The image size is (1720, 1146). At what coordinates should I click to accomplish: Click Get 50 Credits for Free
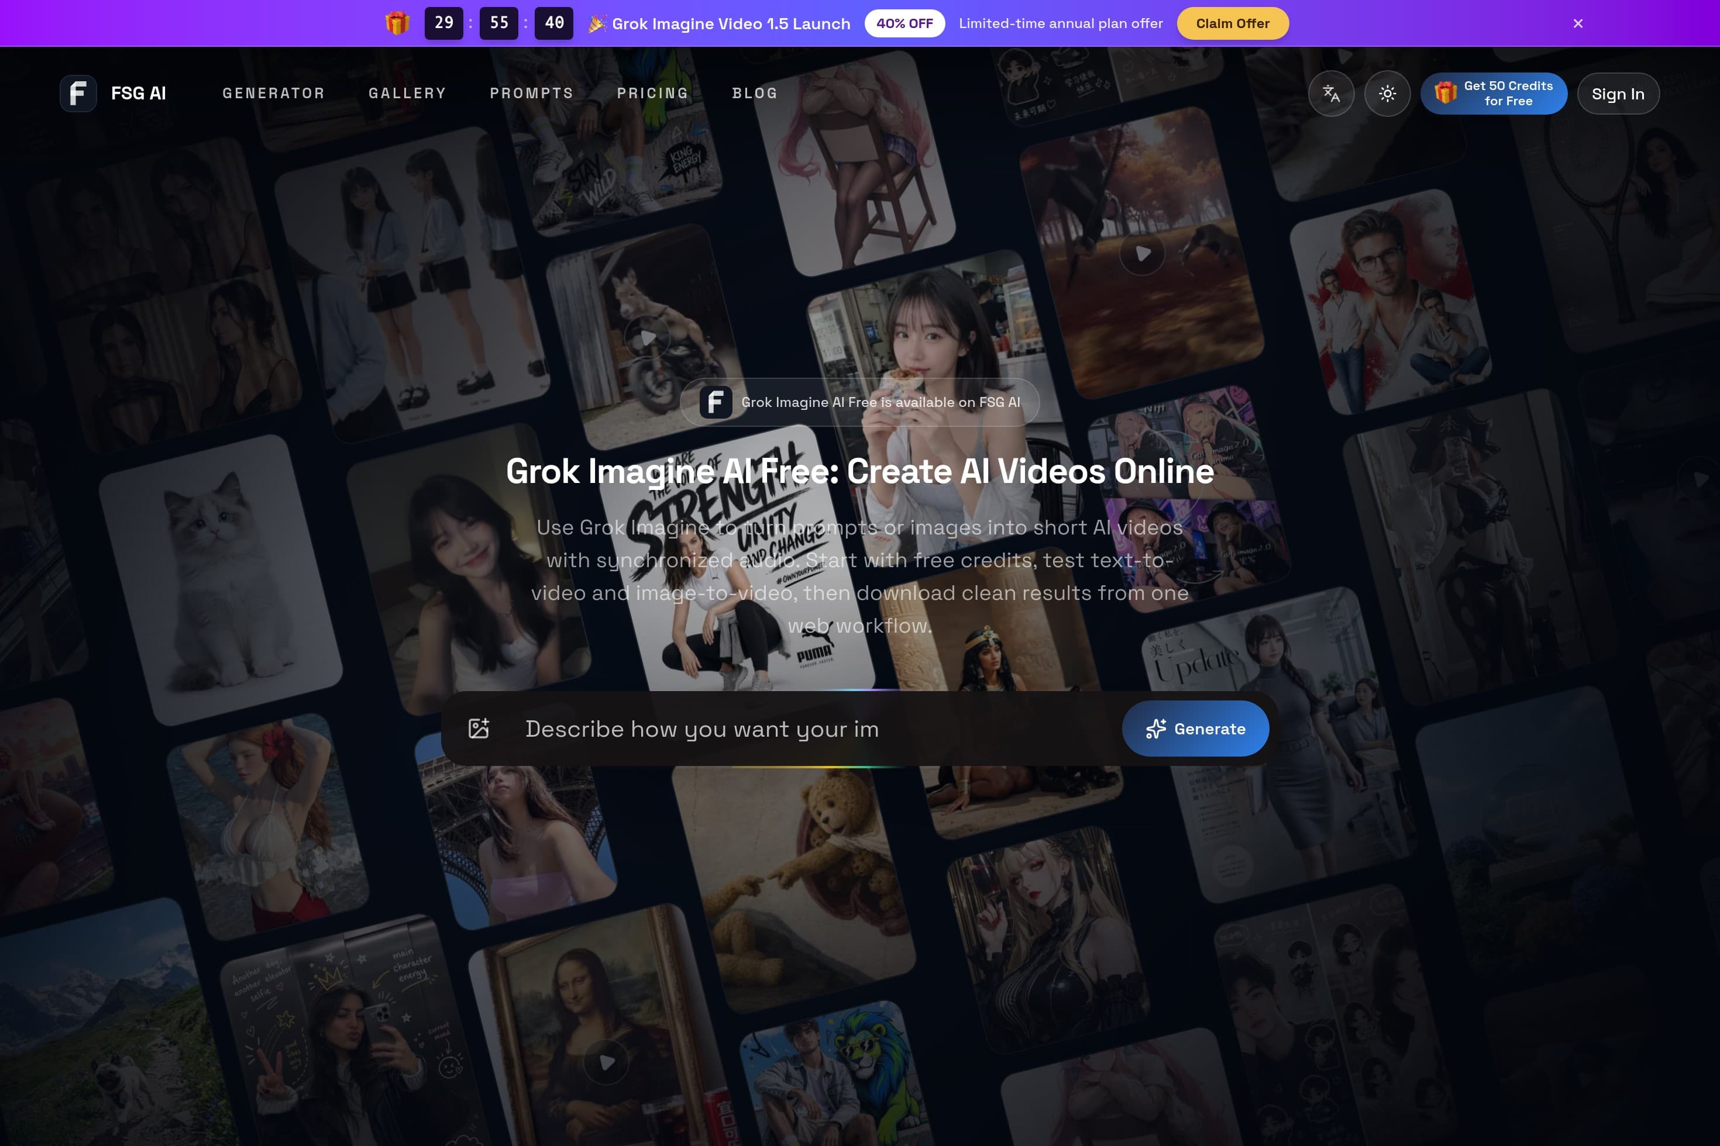click(1494, 94)
